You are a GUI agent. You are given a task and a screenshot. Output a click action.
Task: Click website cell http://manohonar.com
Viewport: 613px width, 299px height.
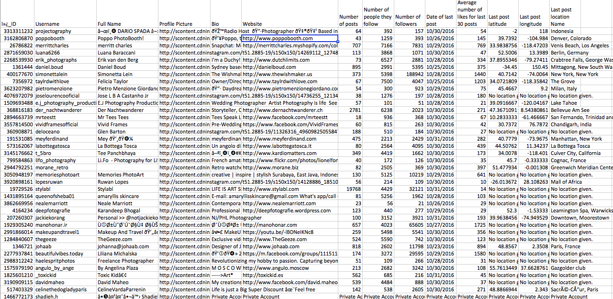290,225
